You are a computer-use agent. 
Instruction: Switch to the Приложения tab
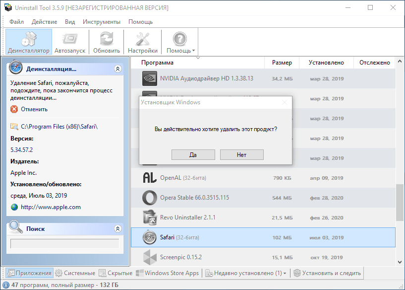pos(29,273)
